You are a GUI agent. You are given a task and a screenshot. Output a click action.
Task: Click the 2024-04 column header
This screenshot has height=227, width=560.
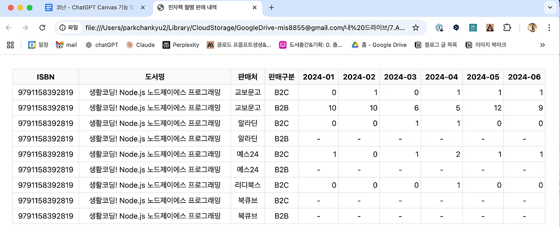tap(441, 77)
